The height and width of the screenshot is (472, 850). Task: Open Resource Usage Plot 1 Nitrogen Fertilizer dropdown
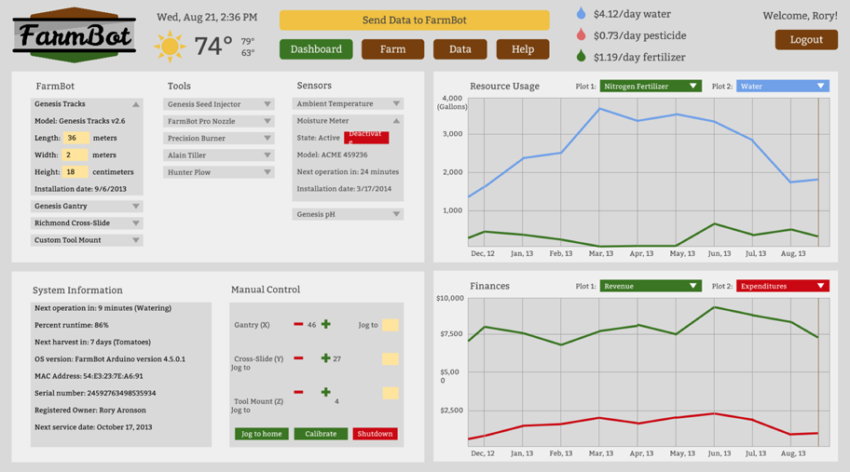(x=650, y=87)
